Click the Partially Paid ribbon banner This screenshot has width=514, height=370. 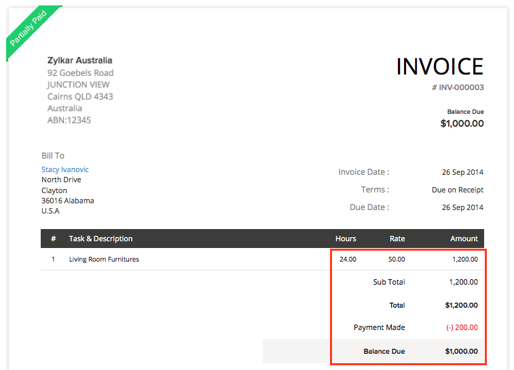coord(29,28)
